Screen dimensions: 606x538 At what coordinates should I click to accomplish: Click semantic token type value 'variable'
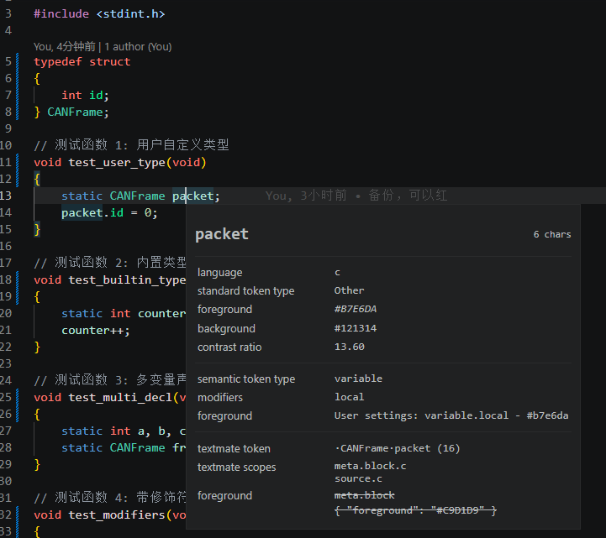click(358, 379)
